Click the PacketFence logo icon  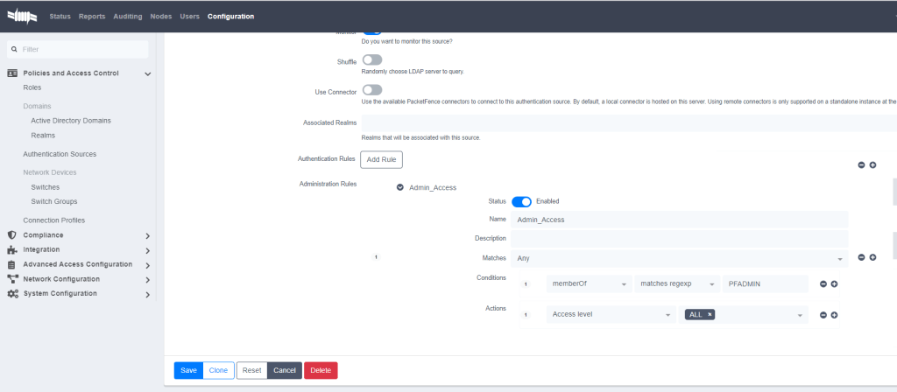point(24,16)
